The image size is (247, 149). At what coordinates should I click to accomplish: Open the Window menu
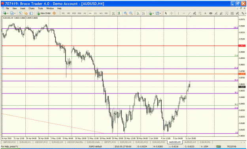point(50,9)
